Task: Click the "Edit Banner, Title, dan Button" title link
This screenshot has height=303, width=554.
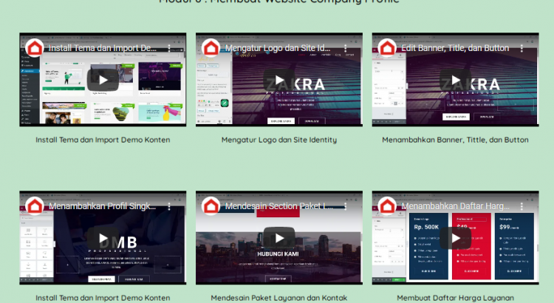Action: tap(456, 48)
